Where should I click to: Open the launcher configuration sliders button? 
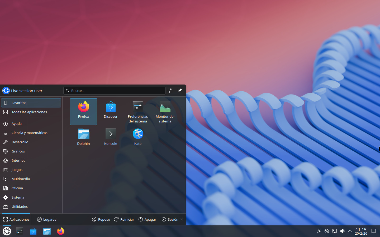[x=171, y=91]
